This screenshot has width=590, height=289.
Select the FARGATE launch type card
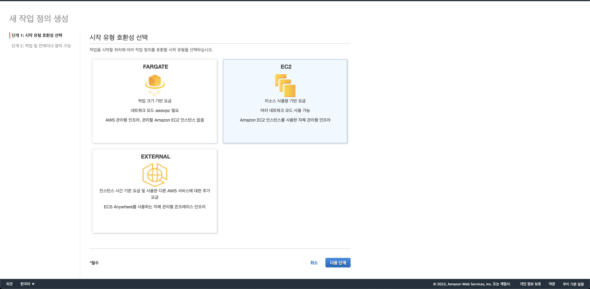(155, 101)
